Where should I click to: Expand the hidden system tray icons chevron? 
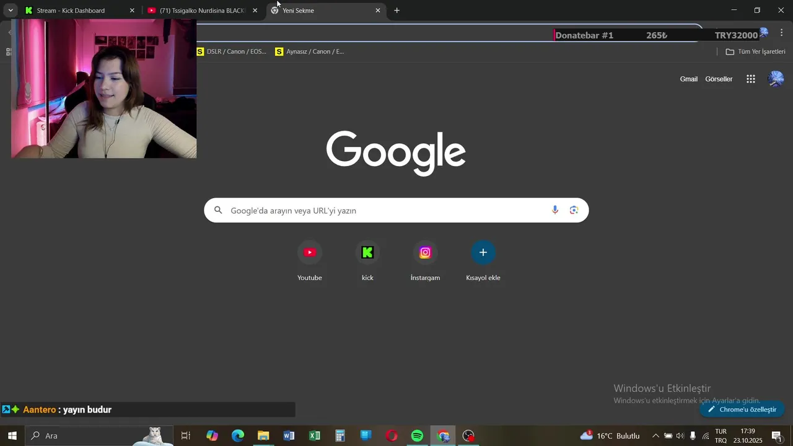click(x=655, y=435)
